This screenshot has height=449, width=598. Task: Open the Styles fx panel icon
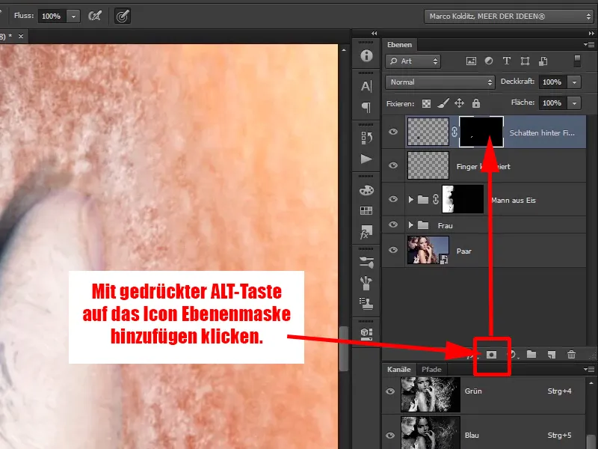[x=366, y=232]
